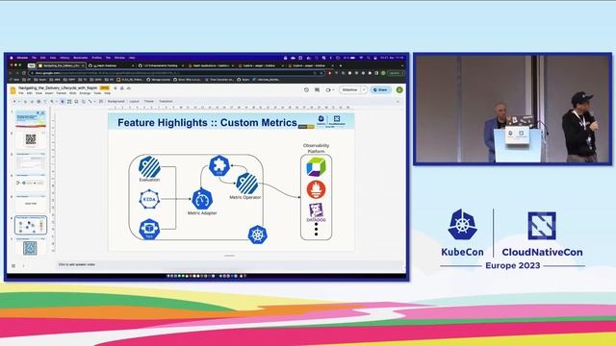616x346 pixels.
Task: Switch to Keptn Applications tab
Action: pyautogui.click(x=212, y=65)
